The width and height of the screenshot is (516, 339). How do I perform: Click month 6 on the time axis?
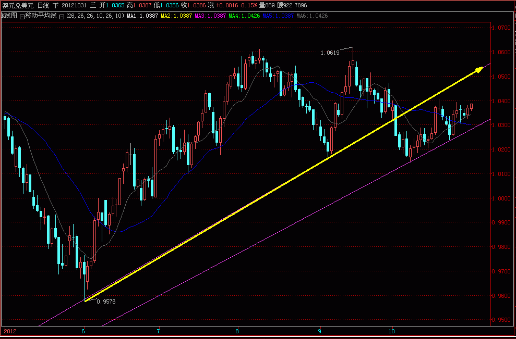83,331
